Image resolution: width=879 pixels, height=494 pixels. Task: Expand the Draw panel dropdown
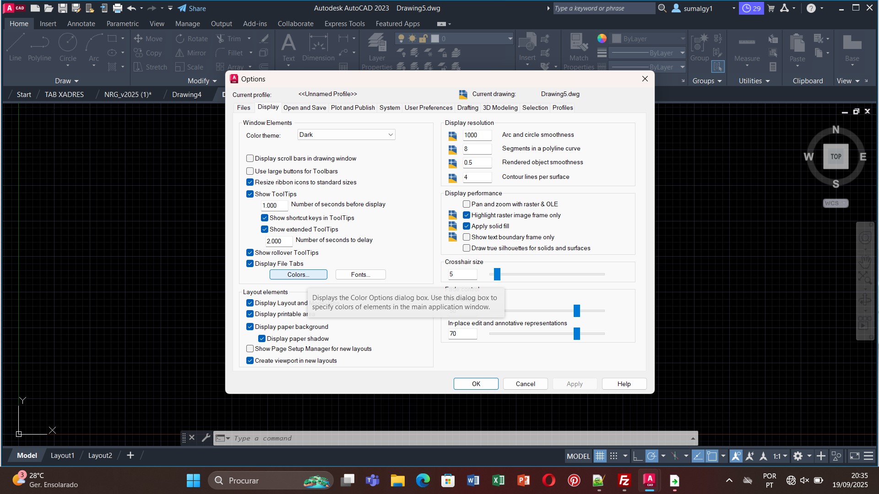click(x=67, y=81)
